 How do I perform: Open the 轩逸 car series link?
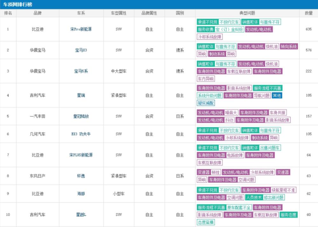click(x=81, y=176)
